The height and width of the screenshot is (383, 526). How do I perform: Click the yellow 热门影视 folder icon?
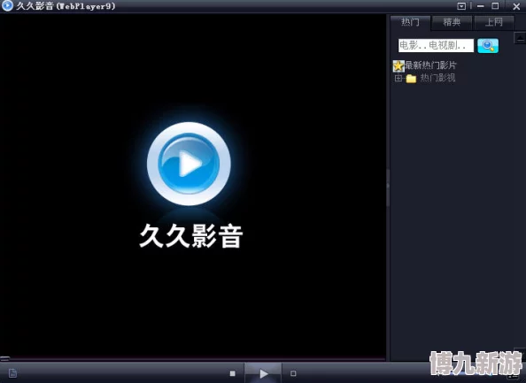coord(411,79)
